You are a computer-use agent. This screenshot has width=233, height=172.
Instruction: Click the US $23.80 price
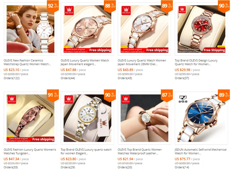[x=68, y=159]
